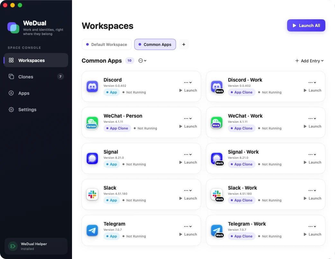Click the Slack · Work clone icon
The image size is (335, 259).
click(x=217, y=195)
